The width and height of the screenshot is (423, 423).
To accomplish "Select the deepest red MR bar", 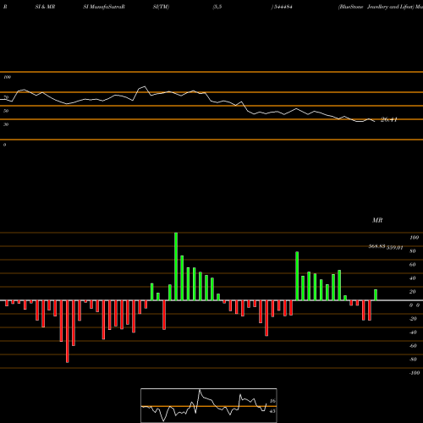I will [68, 332].
